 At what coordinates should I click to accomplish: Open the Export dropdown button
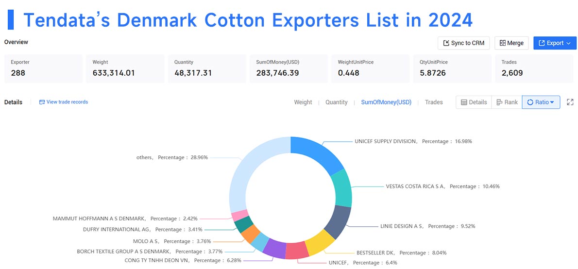click(555, 43)
